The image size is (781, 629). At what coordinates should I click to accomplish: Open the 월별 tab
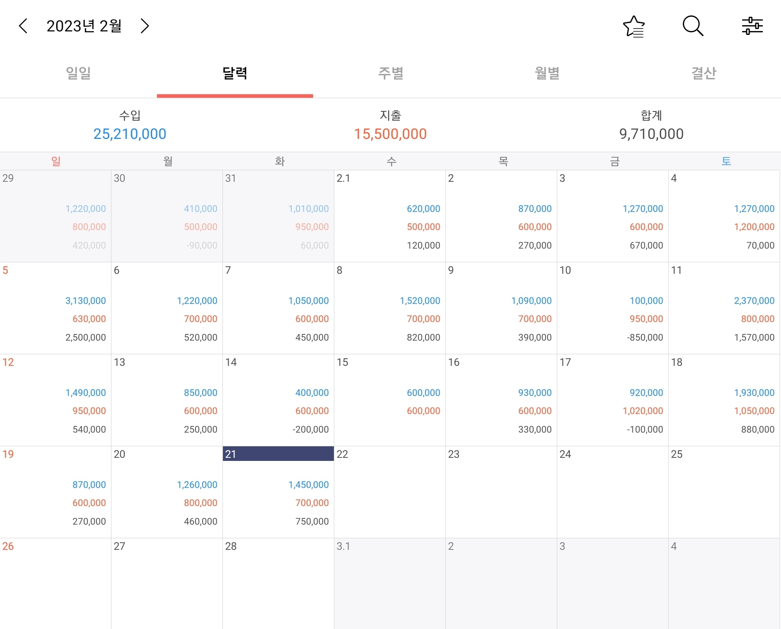pos(547,73)
